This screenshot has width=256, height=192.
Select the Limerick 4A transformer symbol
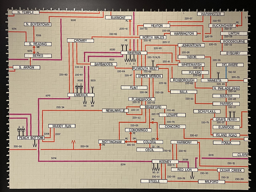click(x=85, y=101)
